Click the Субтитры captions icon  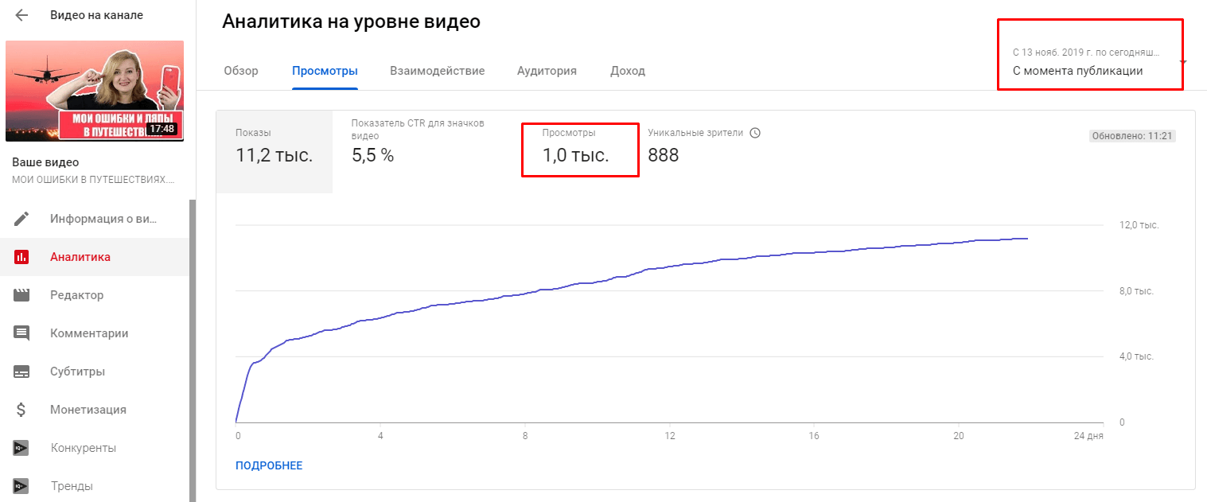pos(21,372)
